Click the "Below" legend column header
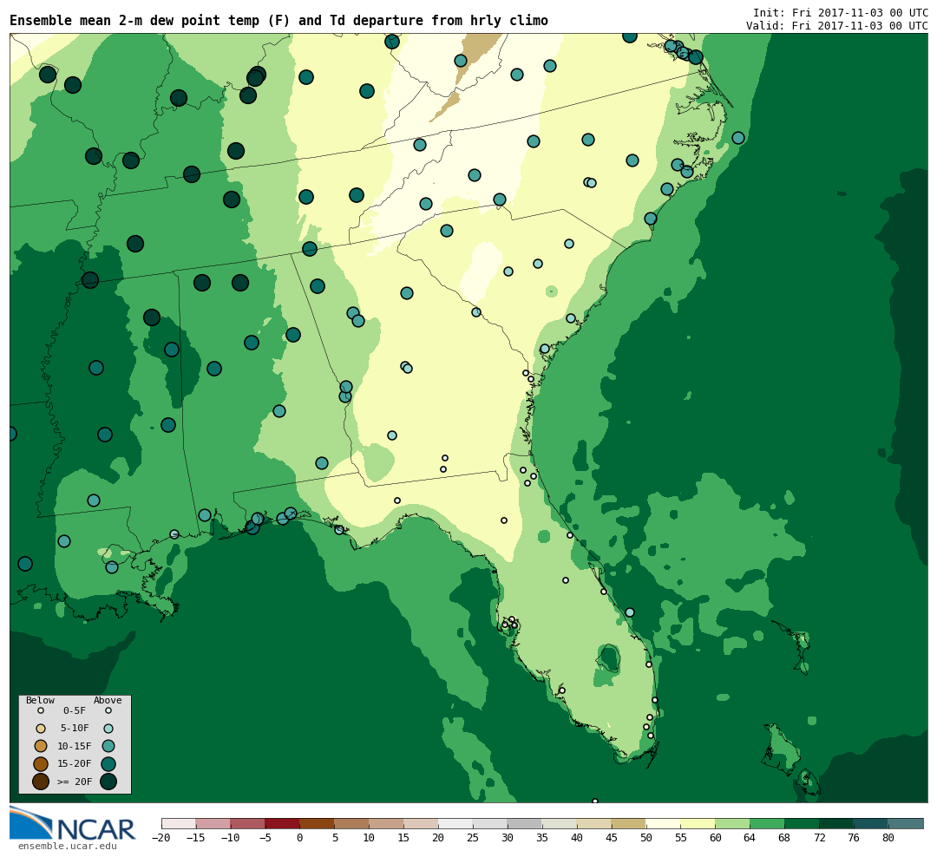937x857 pixels. (x=40, y=700)
